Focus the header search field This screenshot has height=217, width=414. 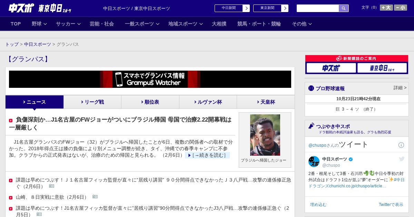click(318, 8)
